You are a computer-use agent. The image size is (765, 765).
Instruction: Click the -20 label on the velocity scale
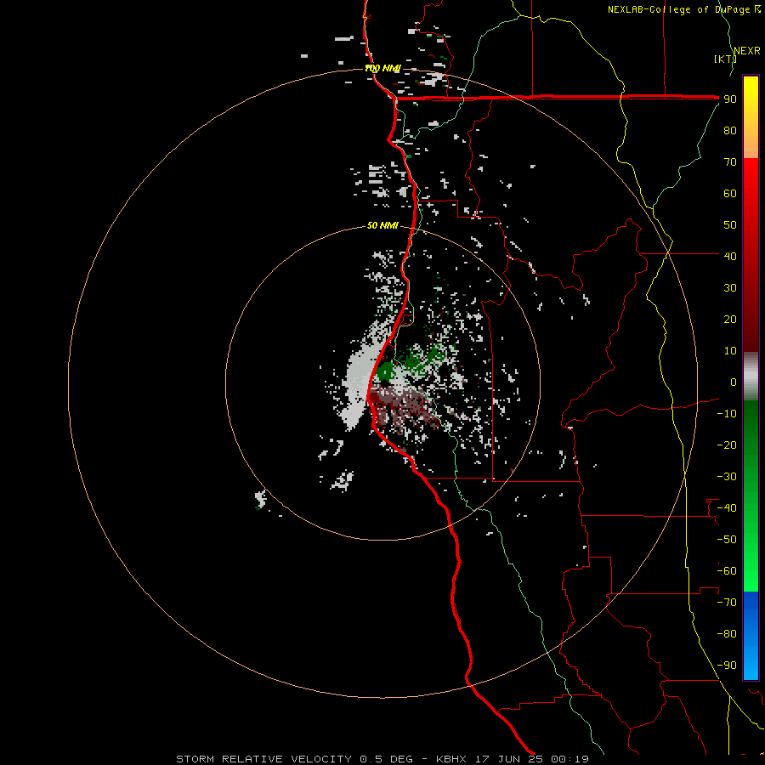pos(727,445)
